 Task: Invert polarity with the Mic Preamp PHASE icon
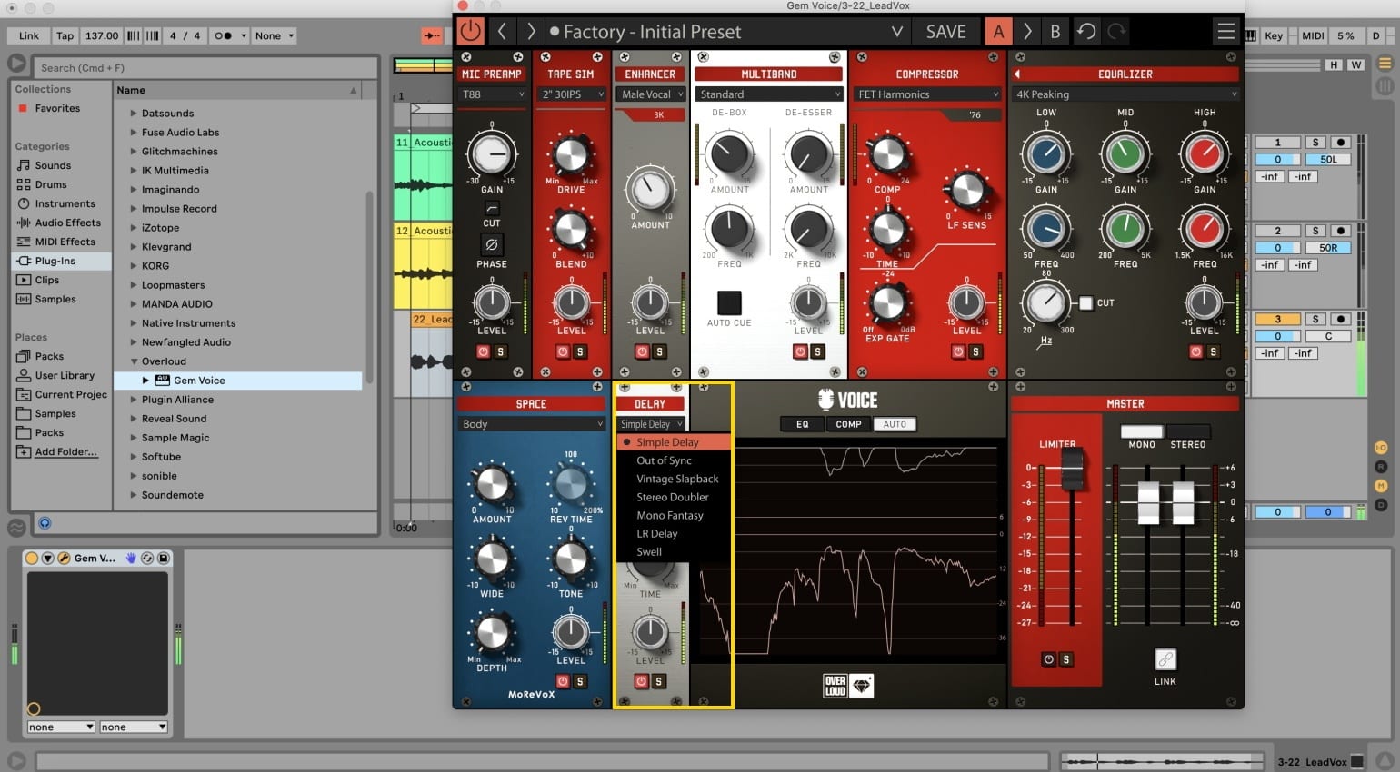491,244
